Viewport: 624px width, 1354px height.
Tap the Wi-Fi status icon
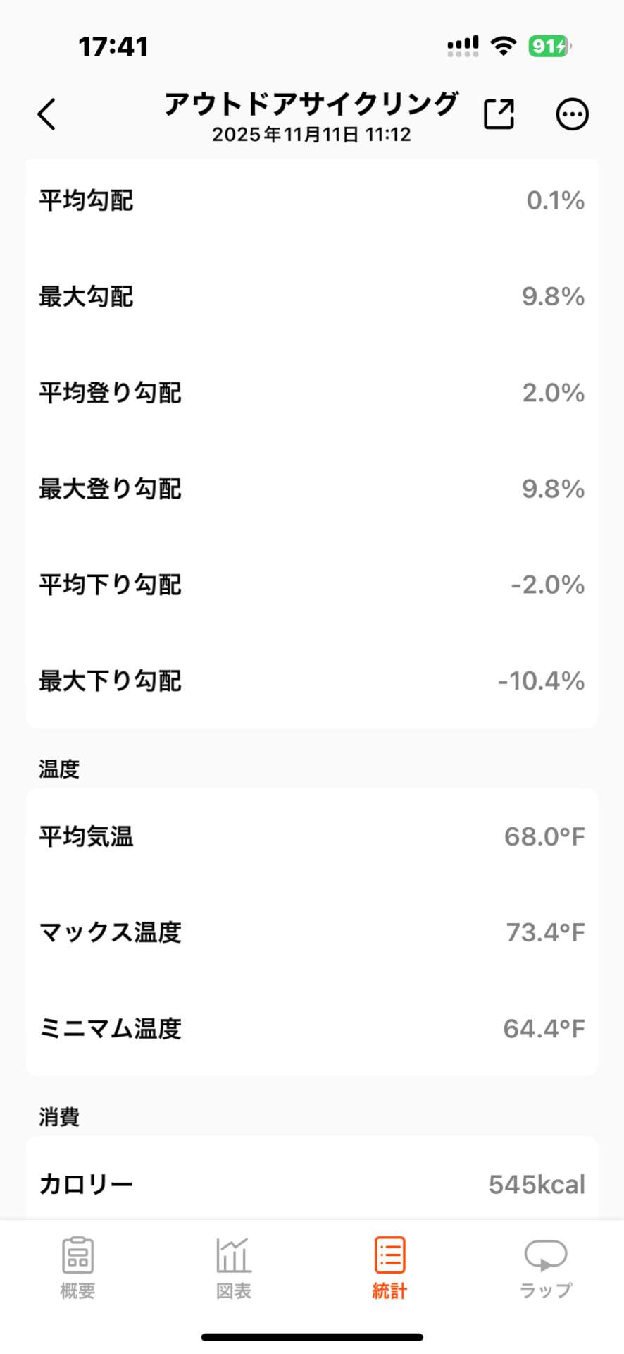503,47
